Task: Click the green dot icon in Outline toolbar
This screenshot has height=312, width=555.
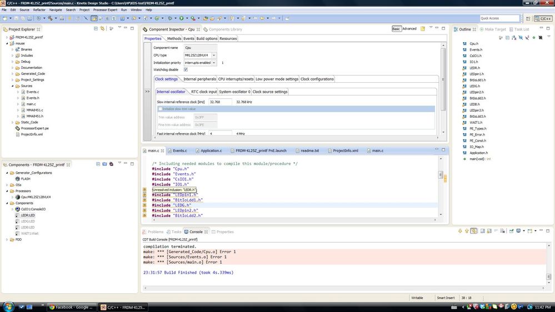Action: 534,38
